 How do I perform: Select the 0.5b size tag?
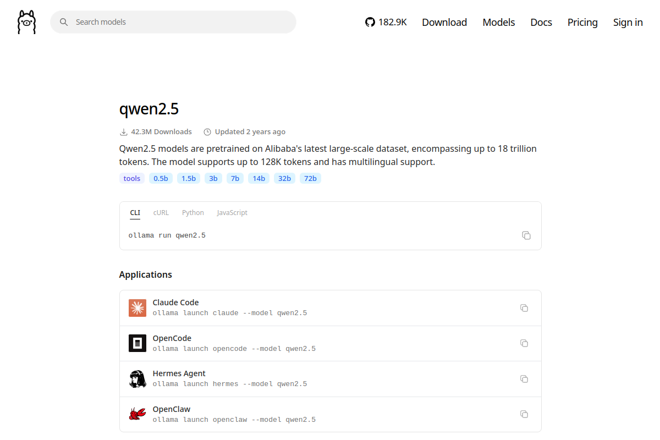coord(161,178)
